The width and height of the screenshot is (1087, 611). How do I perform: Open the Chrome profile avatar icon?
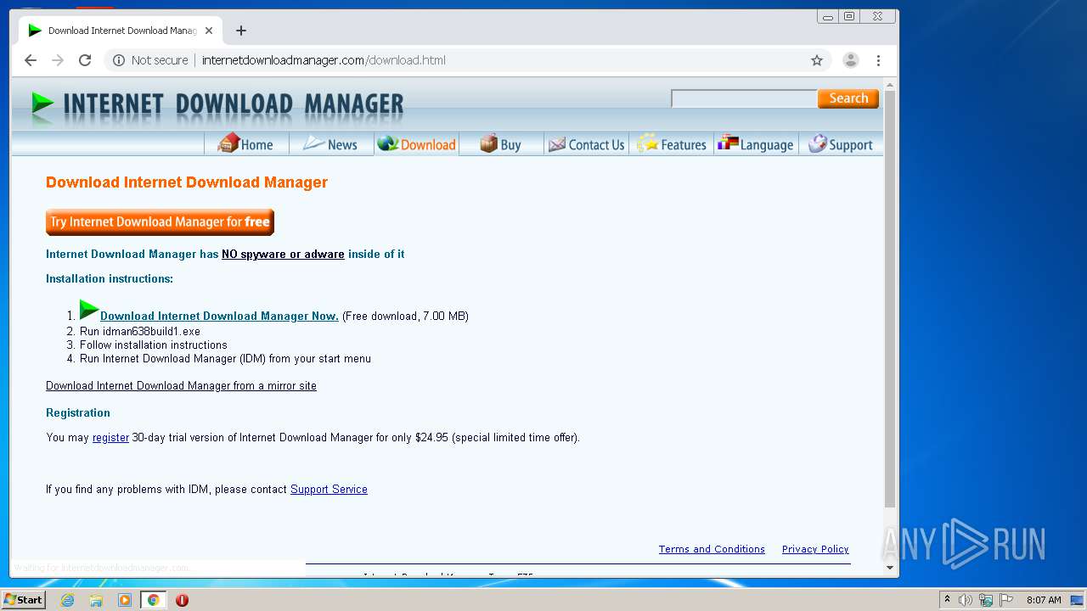coord(850,60)
